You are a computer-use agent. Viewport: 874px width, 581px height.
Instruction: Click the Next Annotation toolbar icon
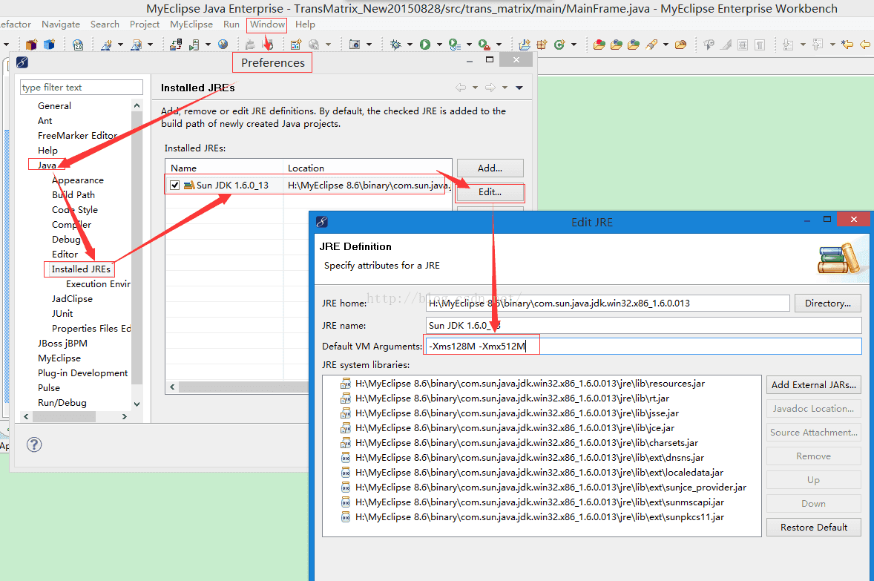click(788, 45)
